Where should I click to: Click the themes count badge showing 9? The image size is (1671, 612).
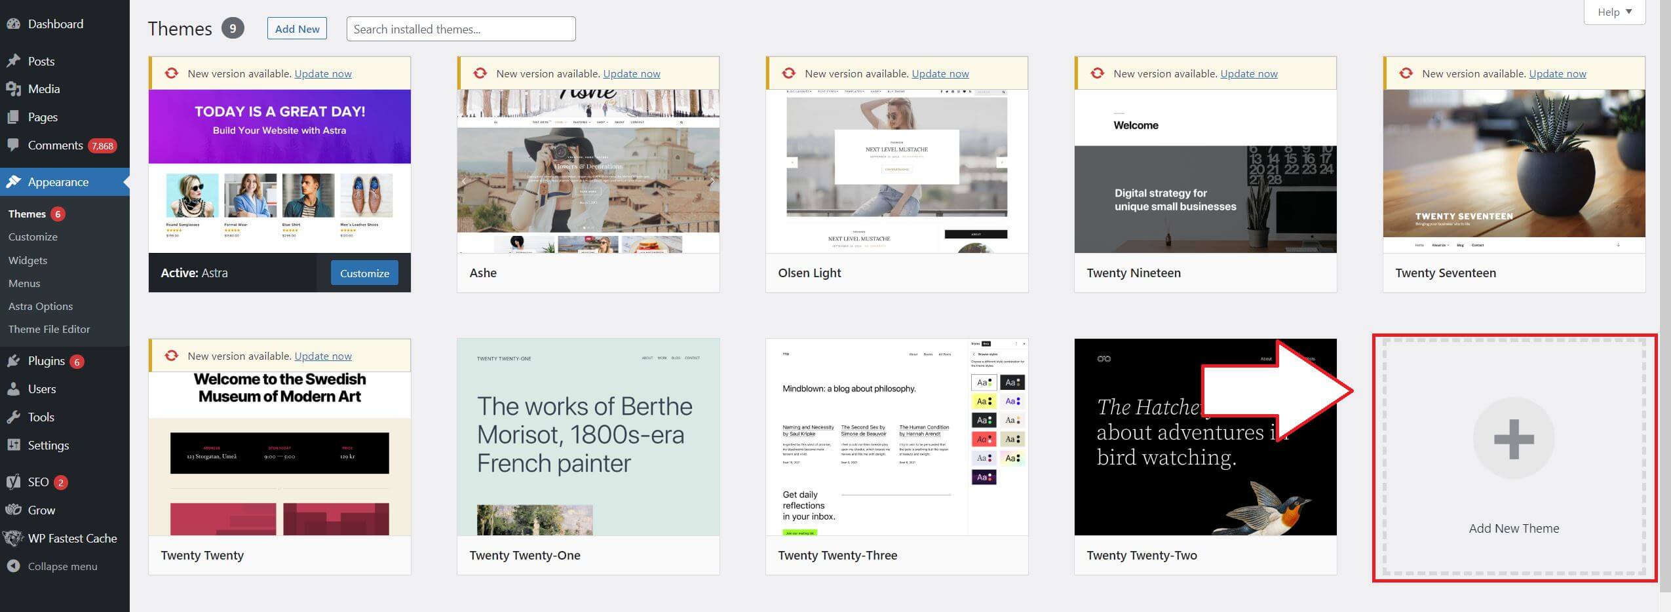coord(233,29)
